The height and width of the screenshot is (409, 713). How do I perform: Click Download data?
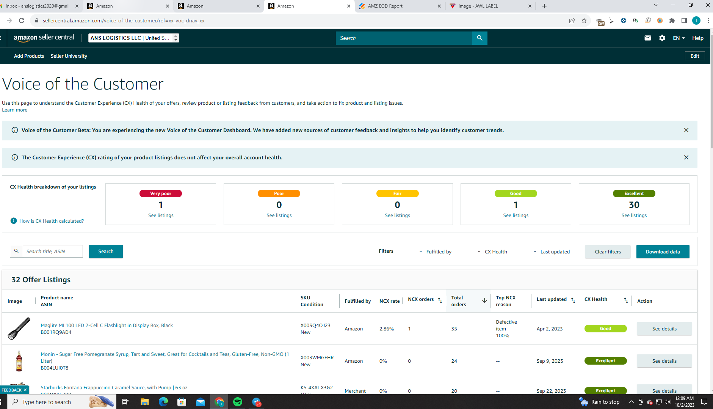(663, 252)
